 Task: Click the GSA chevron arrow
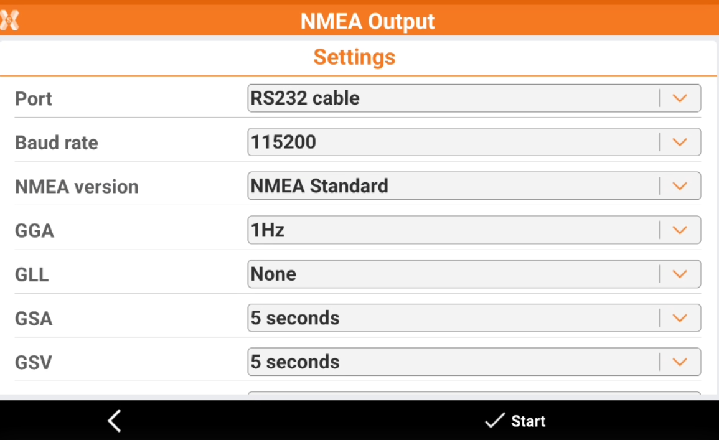(680, 318)
